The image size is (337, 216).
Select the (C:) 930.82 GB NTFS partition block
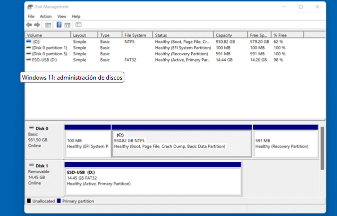point(182,141)
